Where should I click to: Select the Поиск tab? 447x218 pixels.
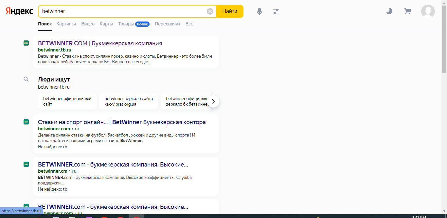45,24
